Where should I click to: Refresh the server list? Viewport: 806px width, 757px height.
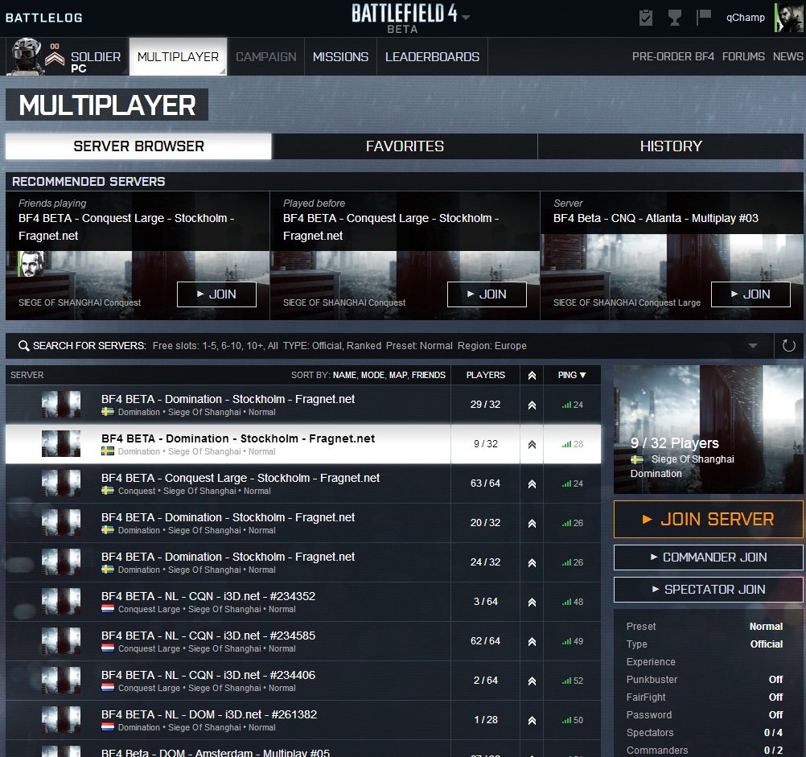(788, 345)
